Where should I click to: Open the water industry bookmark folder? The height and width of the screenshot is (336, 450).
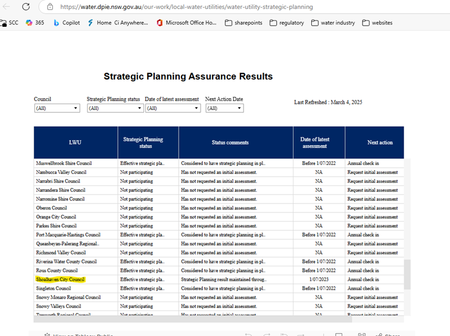pos(333,23)
